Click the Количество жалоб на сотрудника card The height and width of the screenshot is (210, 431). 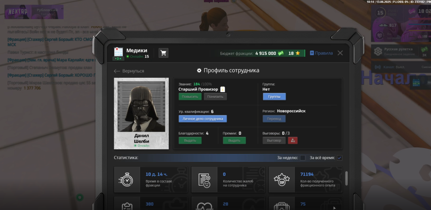point(228,180)
